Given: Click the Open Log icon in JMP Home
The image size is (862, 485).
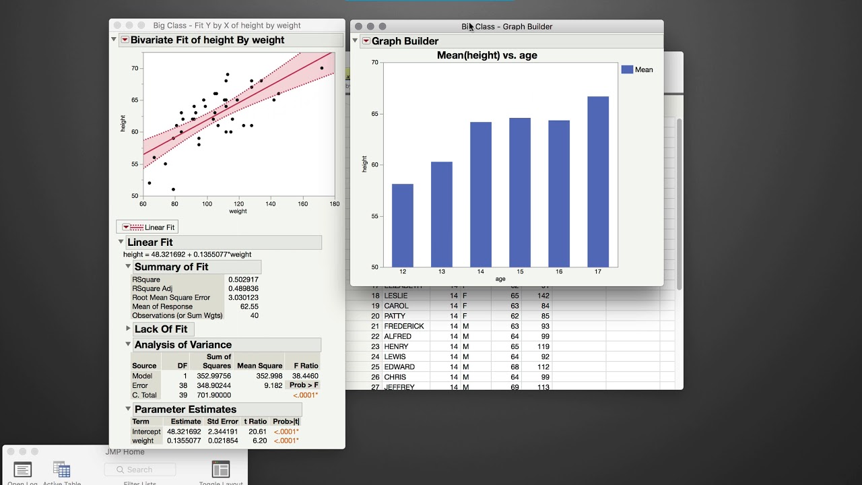Looking at the screenshot, I should click(x=23, y=470).
